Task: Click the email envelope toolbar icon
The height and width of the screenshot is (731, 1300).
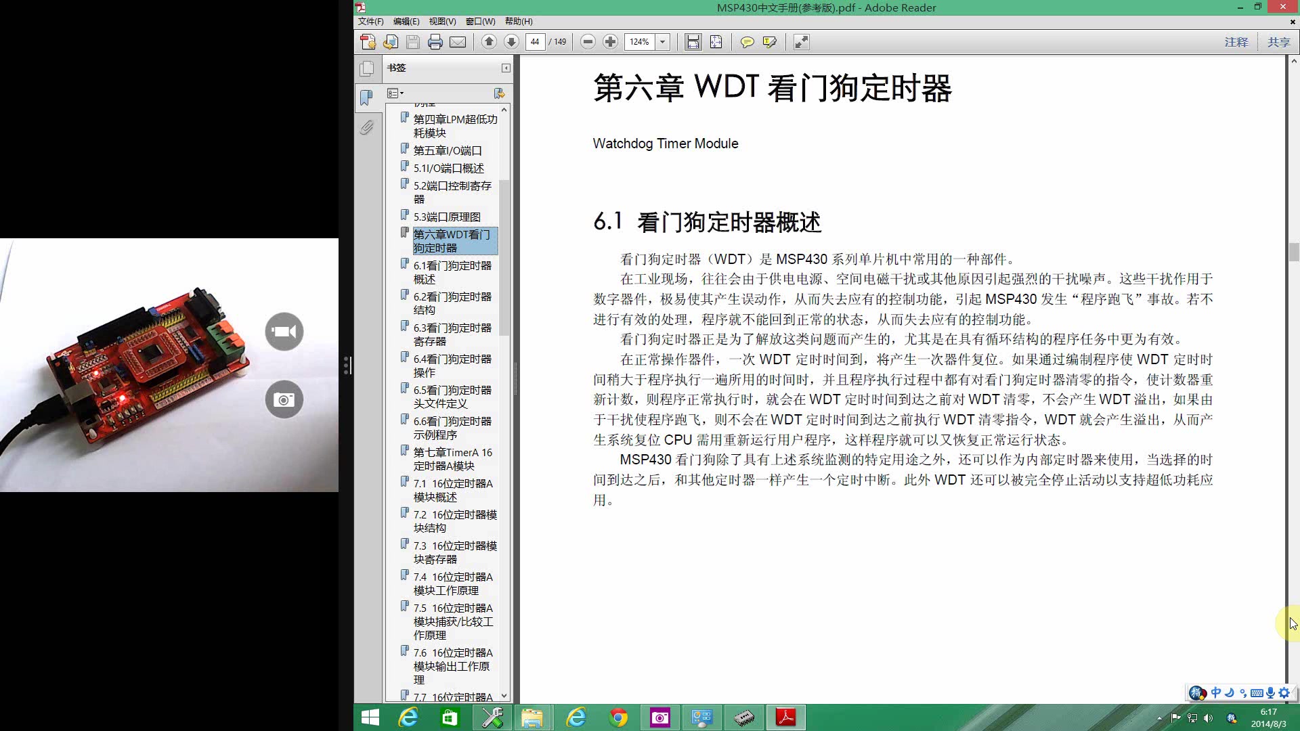Action: 458,42
